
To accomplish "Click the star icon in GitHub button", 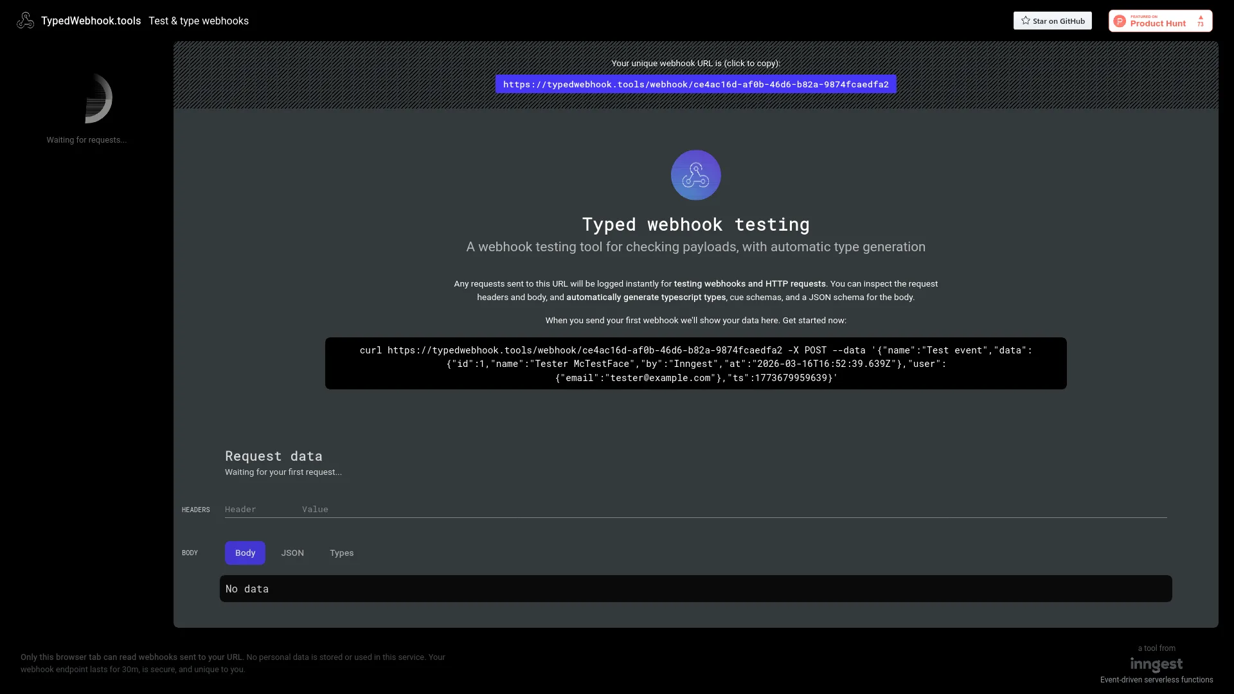I will point(1026,21).
